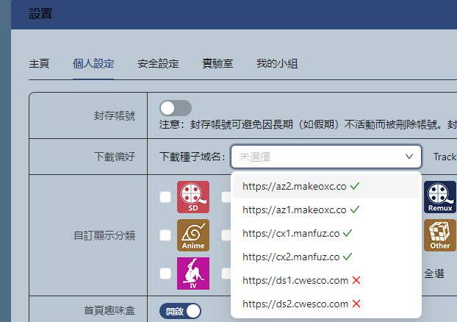Screen dimensions: 457x322
Task: Click the 全選 select-all link
Action: (x=434, y=273)
